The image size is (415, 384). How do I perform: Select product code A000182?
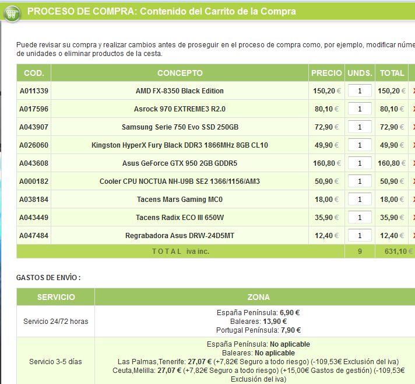coord(34,181)
